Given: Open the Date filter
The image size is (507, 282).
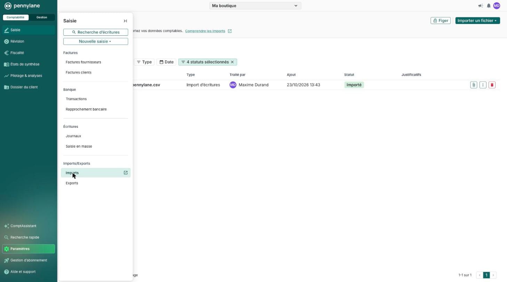Looking at the screenshot, I should pos(166,62).
